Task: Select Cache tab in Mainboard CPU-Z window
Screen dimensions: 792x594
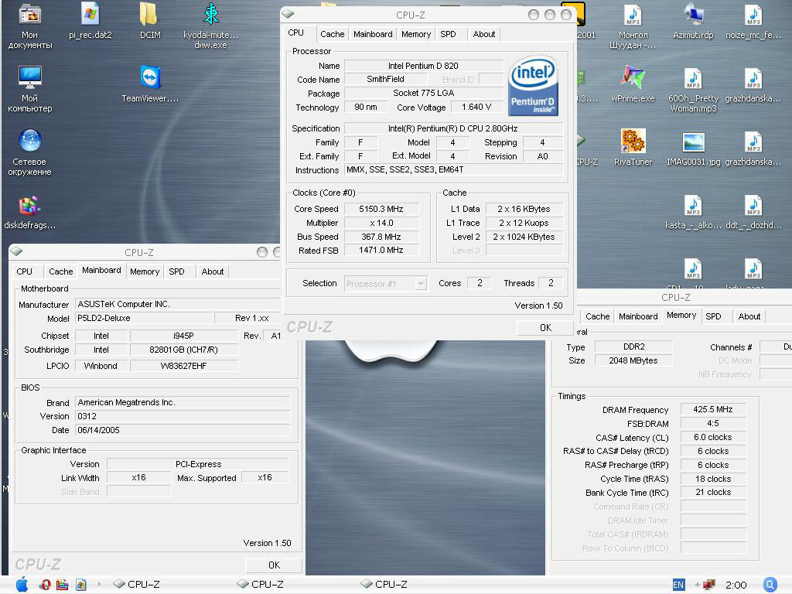Action: (60, 271)
